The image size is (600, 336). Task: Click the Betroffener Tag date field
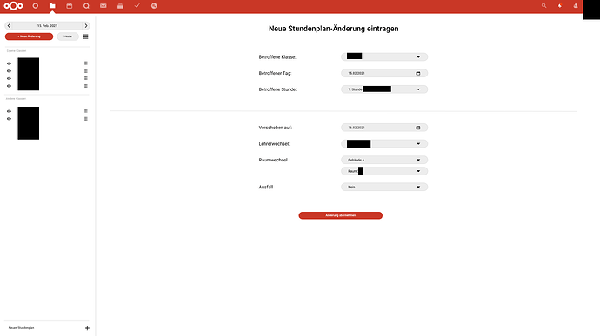point(384,73)
